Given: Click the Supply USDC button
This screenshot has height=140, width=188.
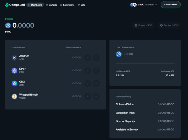Looking at the screenshot, I should (143, 25).
